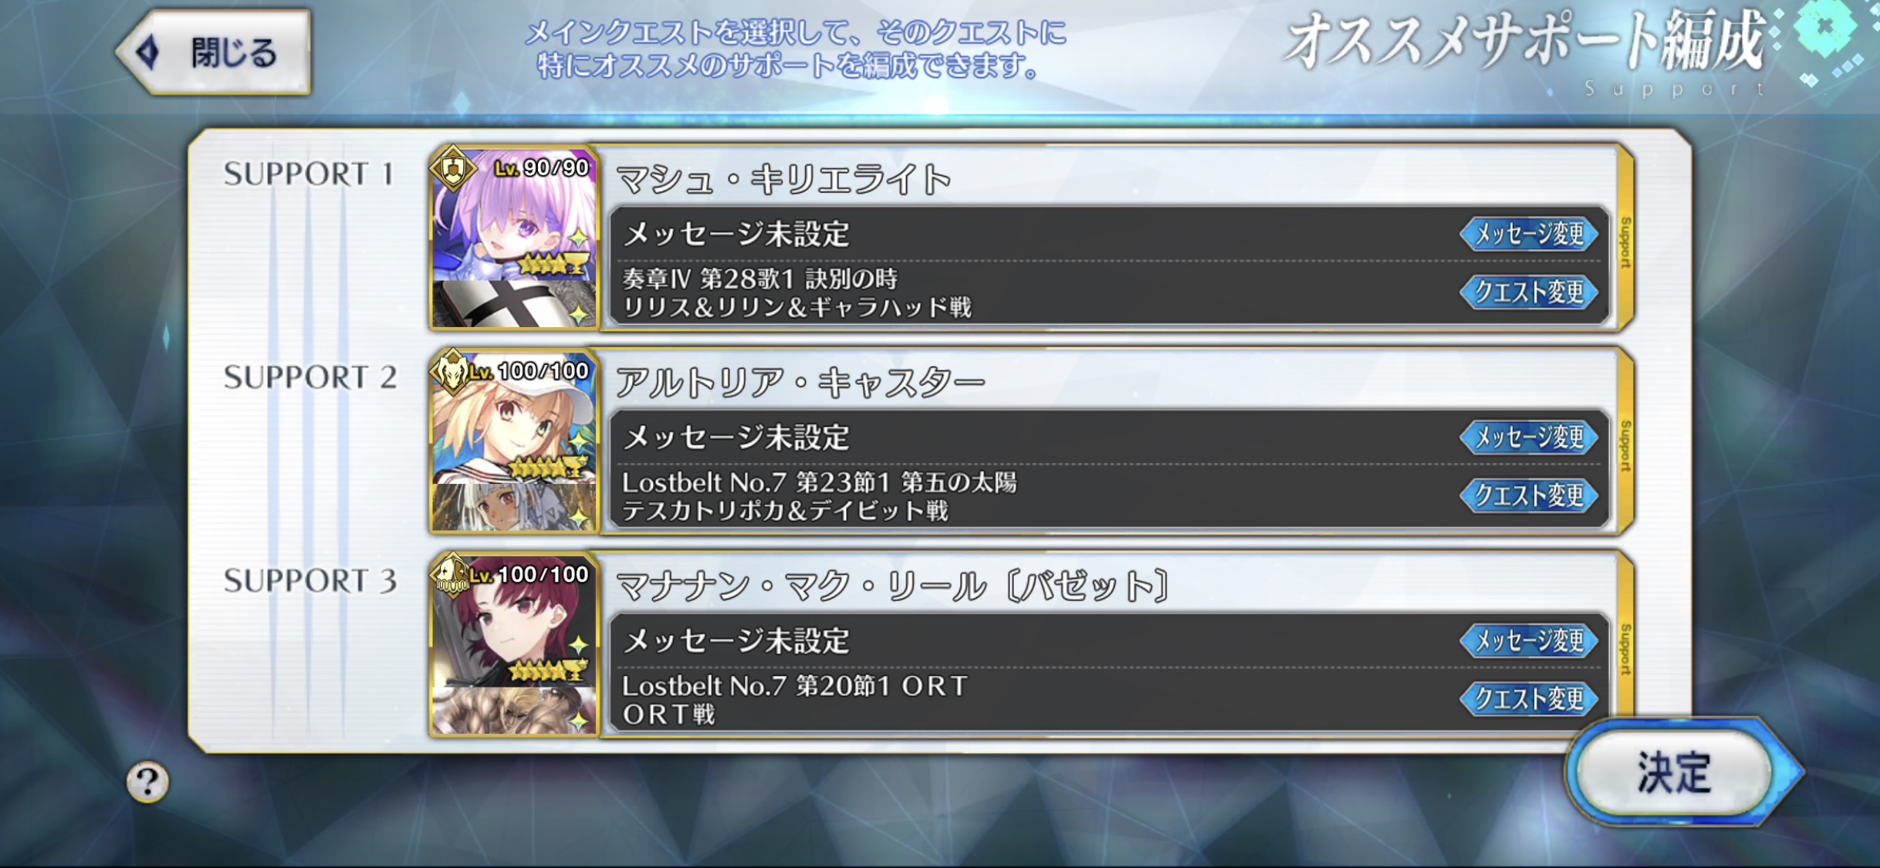Screen dimensions: 1880x868
Task: Select the Mash Kyrielight servant portrait
Action: pyautogui.click(x=515, y=215)
